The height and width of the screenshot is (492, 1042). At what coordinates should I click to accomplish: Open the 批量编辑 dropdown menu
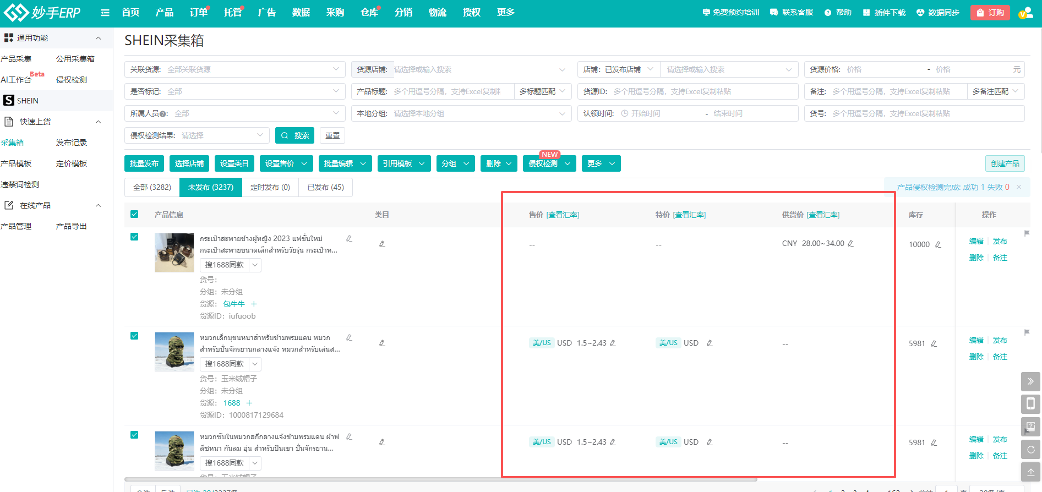coord(345,163)
